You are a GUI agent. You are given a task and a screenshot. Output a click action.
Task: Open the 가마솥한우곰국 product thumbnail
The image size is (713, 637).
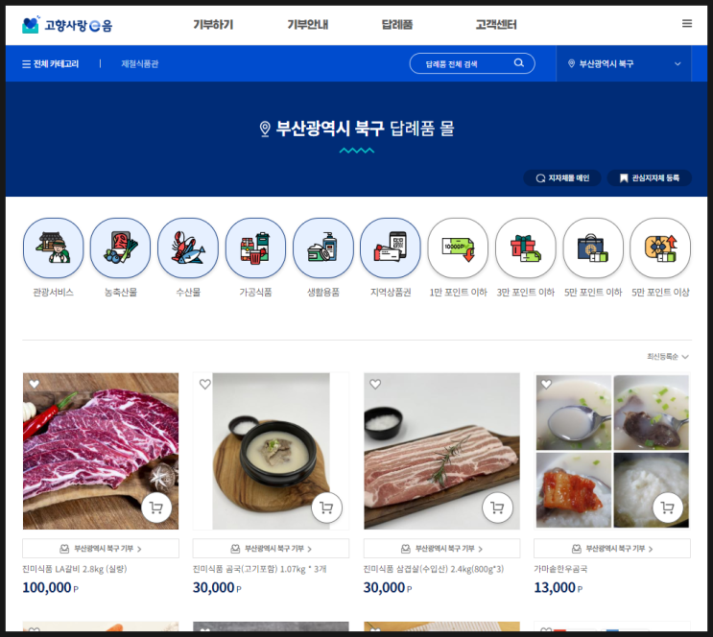(612, 451)
